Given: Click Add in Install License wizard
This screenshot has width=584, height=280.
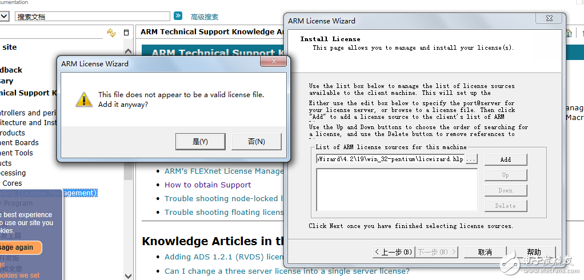Looking at the screenshot, I should click(505, 159).
